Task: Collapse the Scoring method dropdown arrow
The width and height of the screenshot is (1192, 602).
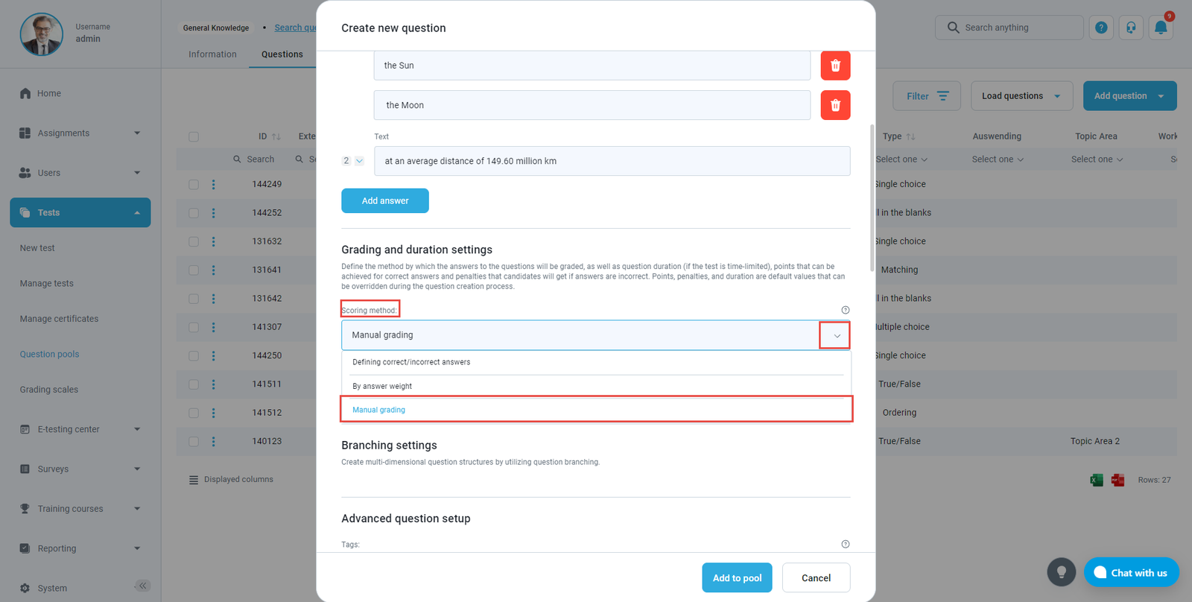Action: pyautogui.click(x=837, y=335)
